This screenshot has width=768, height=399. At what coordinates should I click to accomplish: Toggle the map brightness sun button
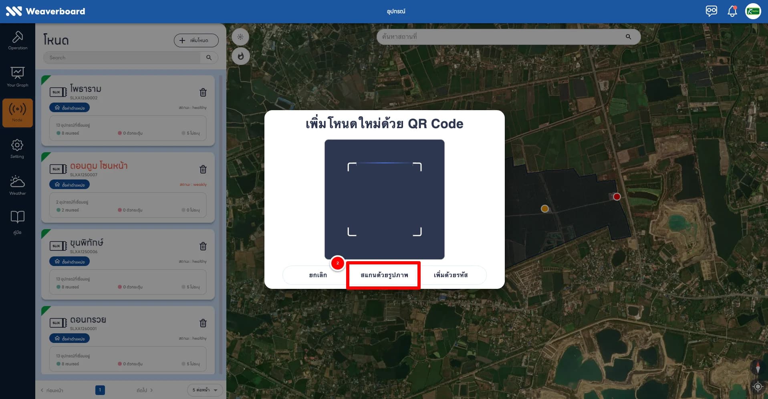(x=240, y=37)
